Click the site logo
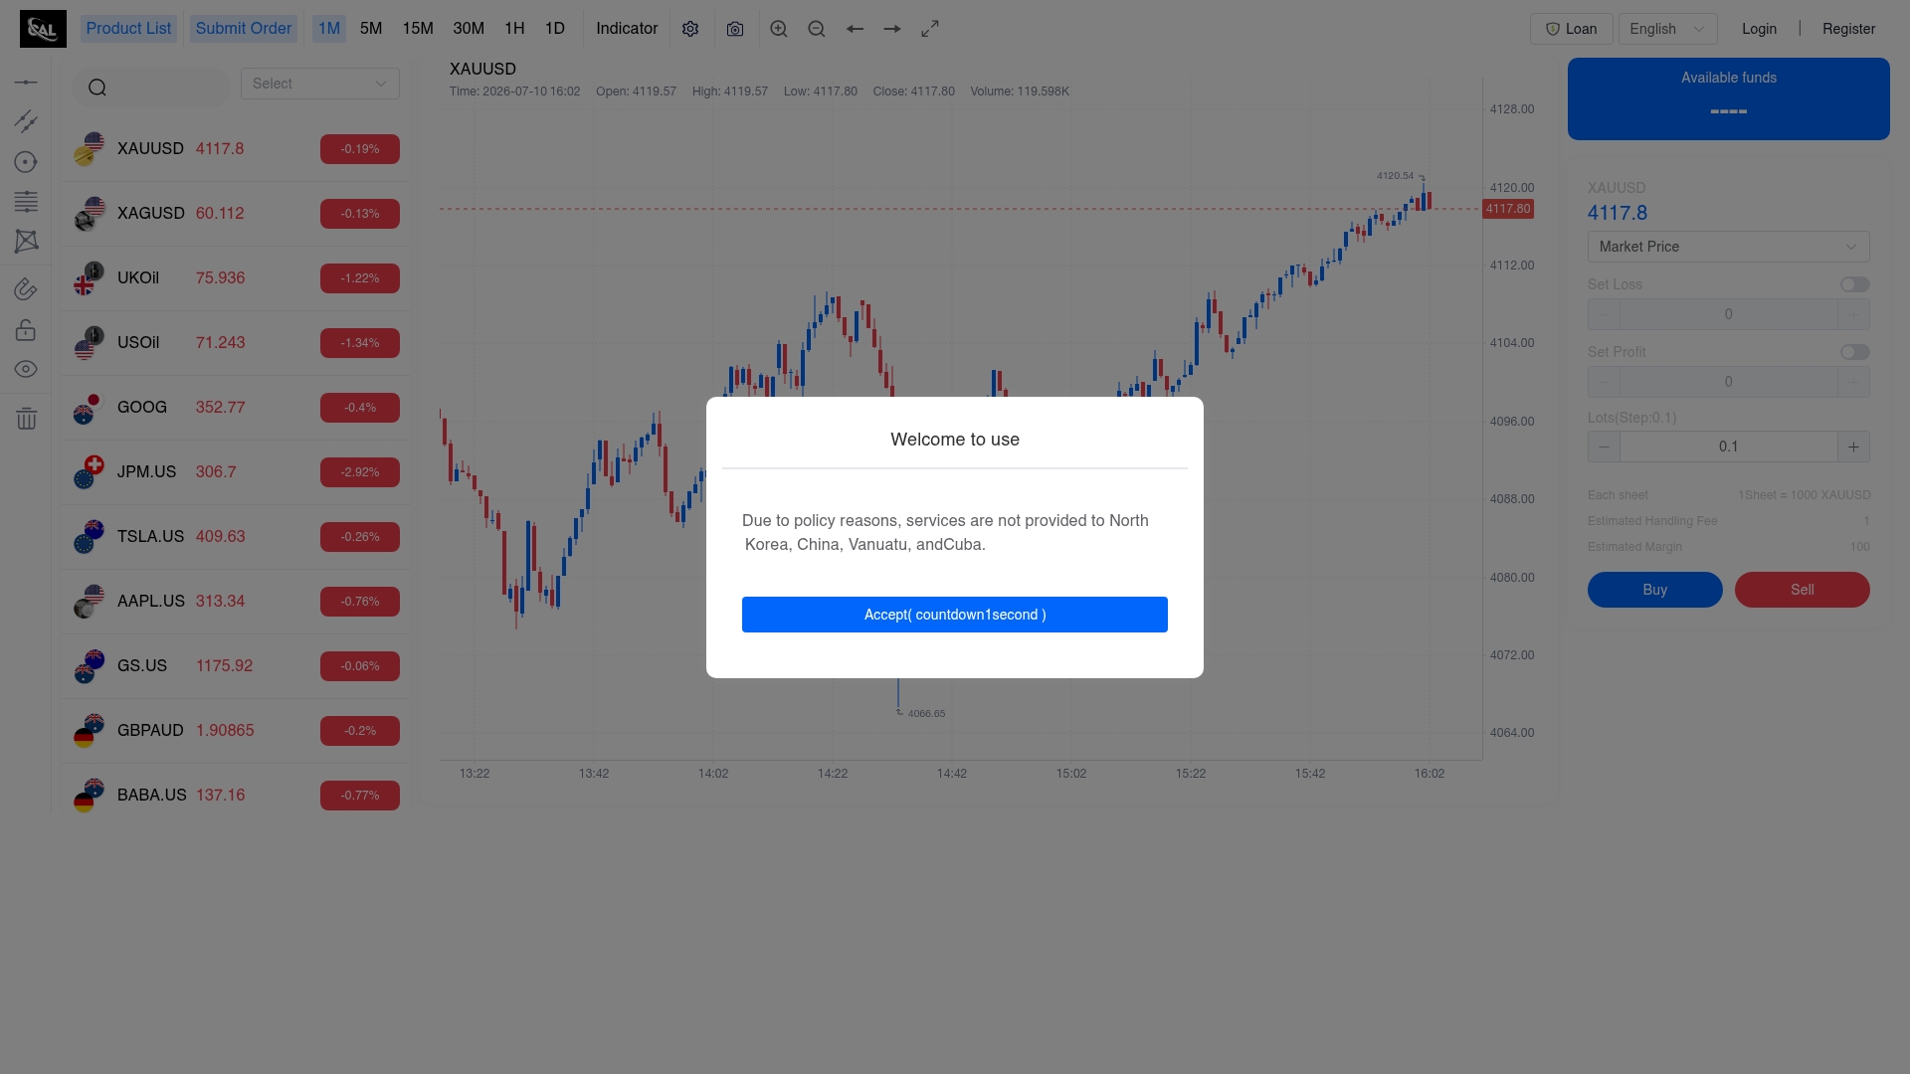 [43, 29]
